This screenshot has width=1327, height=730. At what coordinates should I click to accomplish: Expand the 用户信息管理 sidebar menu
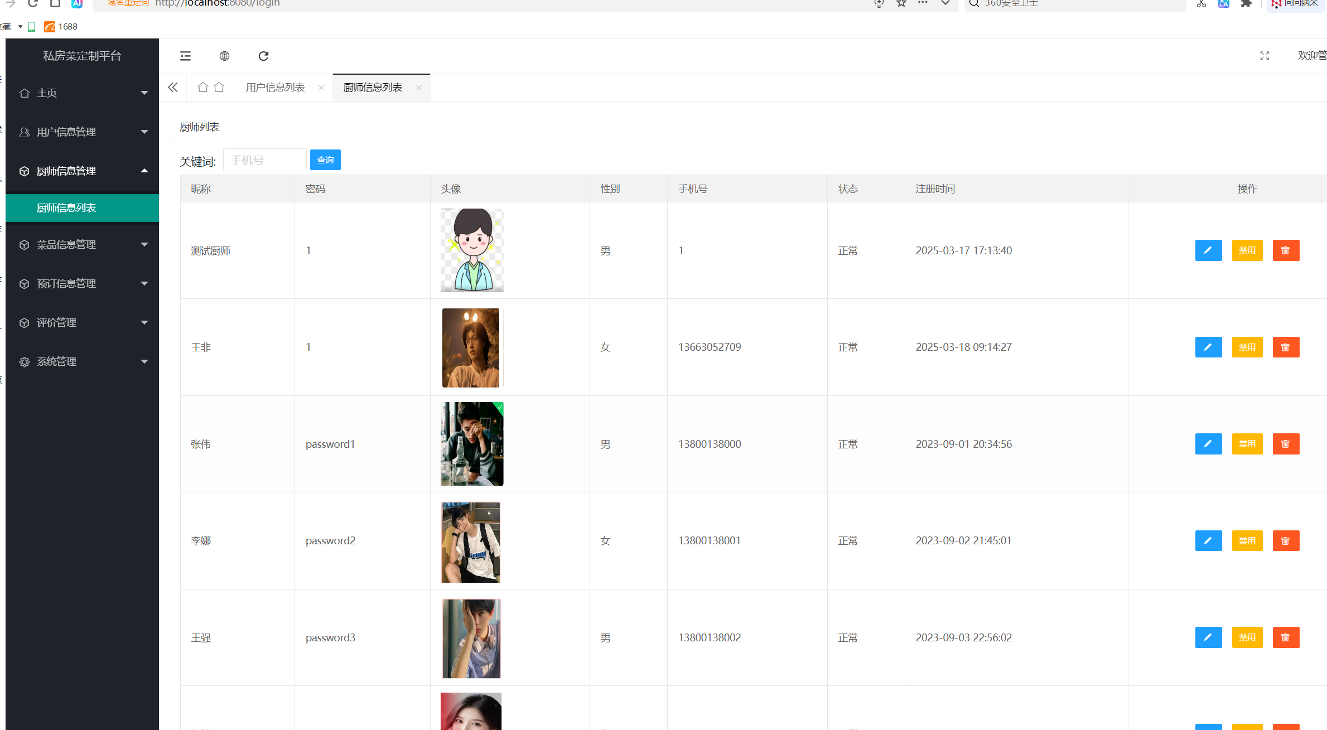[x=82, y=132]
